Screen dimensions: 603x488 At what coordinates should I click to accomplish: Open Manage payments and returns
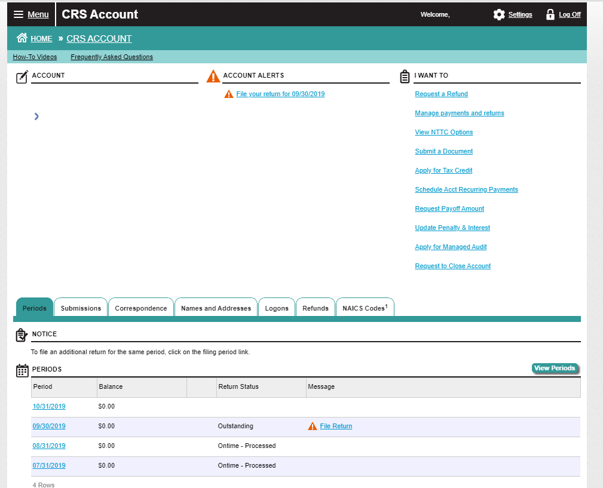tap(459, 113)
